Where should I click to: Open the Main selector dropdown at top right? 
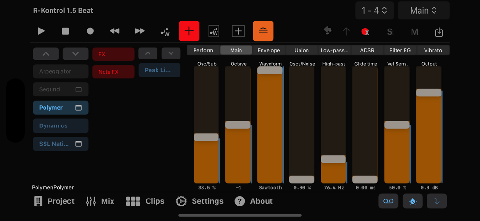coord(424,10)
